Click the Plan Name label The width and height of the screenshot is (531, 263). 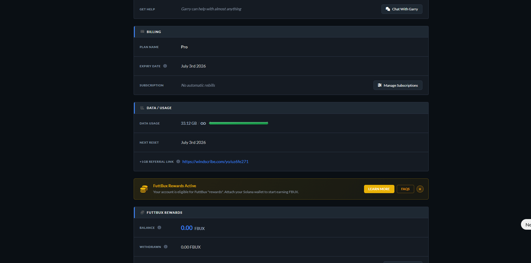149,47
